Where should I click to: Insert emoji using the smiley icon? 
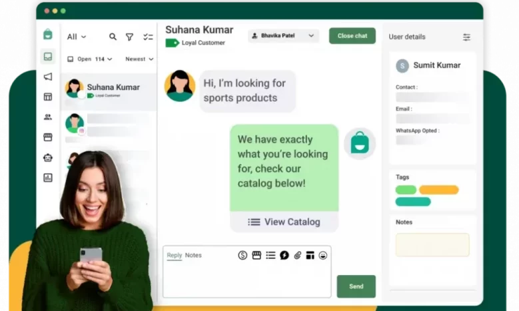[323, 255]
